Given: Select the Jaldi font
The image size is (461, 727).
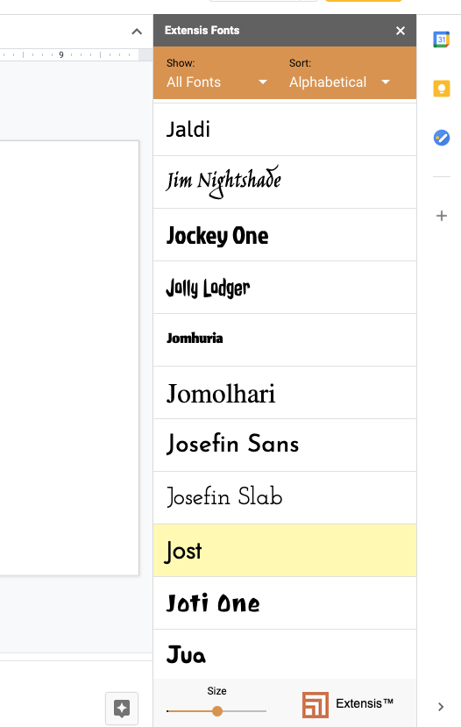Looking at the screenshot, I should tap(285, 130).
